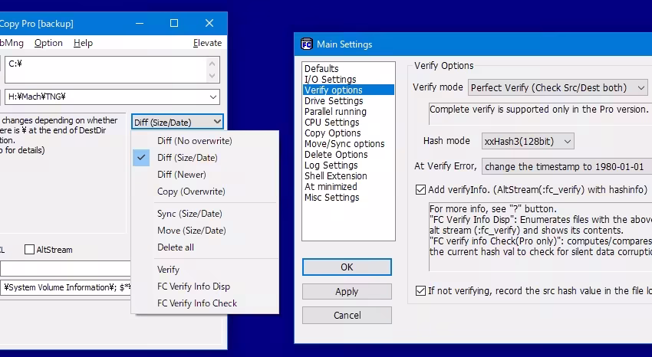
Task: Select Defaults in settings list
Action: tap(348, 68)
